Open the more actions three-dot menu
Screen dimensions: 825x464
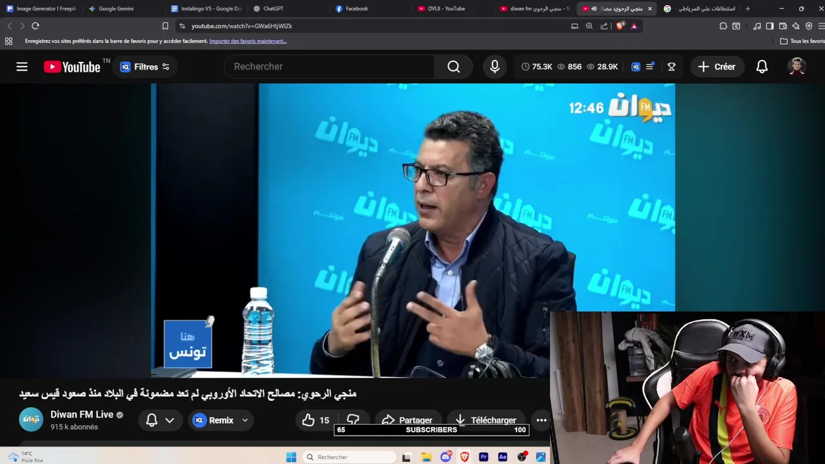point(541,420)
